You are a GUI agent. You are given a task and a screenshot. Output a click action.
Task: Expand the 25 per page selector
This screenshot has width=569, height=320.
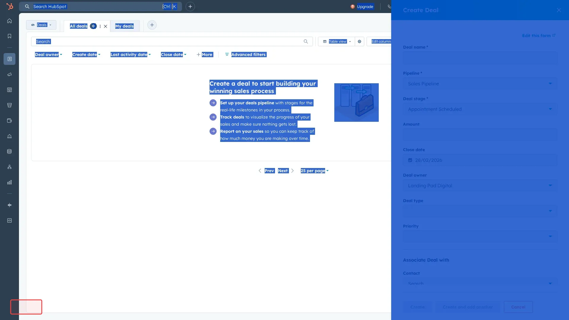pyautogui.click(x=314, y=171)
